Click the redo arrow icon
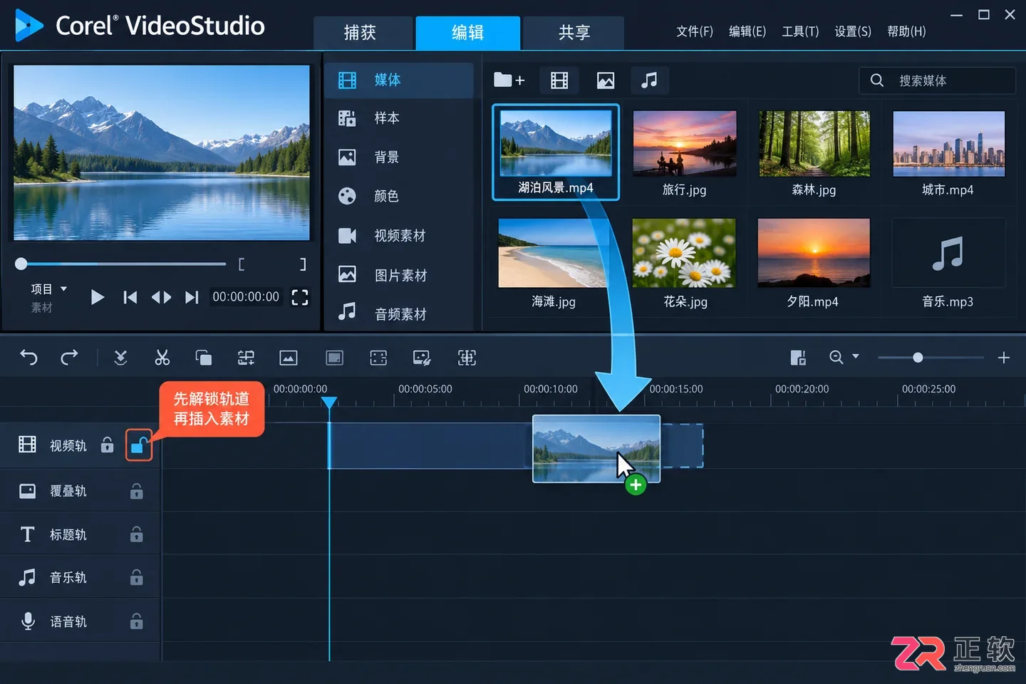The image size is (1026, 684). [69, 357]
